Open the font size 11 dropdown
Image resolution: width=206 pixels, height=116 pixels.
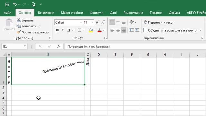[x=92, y=22]
